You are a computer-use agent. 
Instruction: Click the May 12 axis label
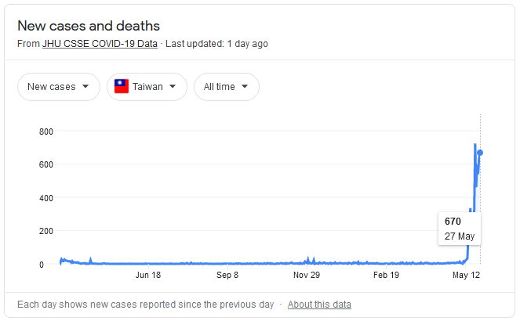tap(467, 275)
